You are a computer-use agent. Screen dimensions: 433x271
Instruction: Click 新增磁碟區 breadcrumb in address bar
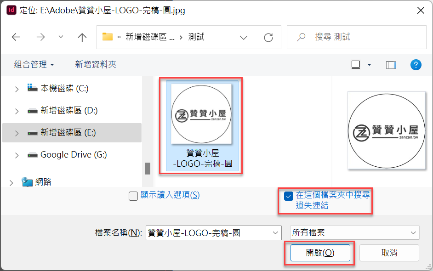(150, 37)
